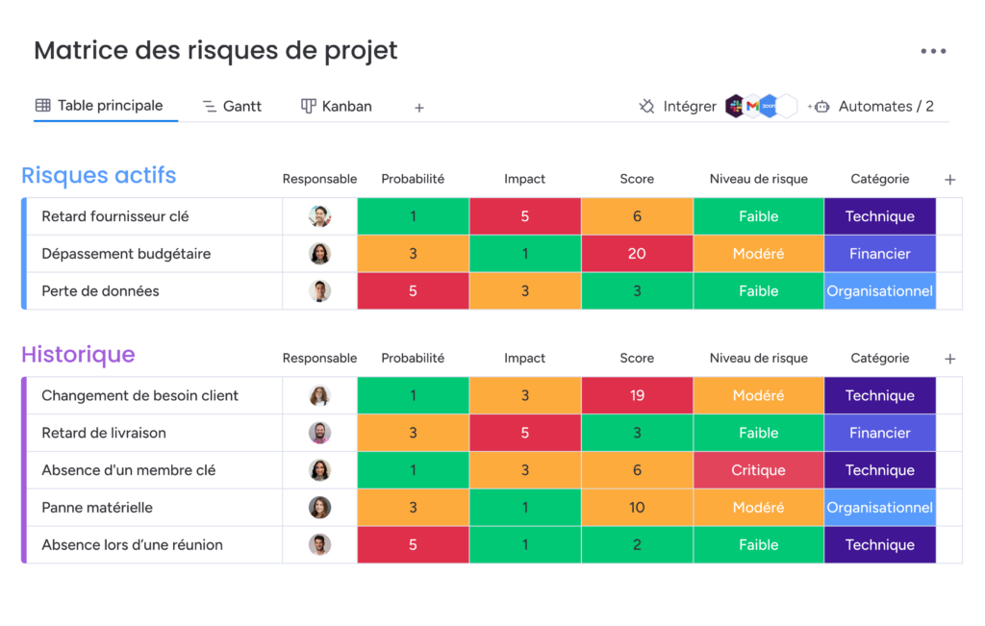Open Catégorie Financier for Dépassement budgétaire
This screenshot has height=626, width=985.
coord(879,254)
